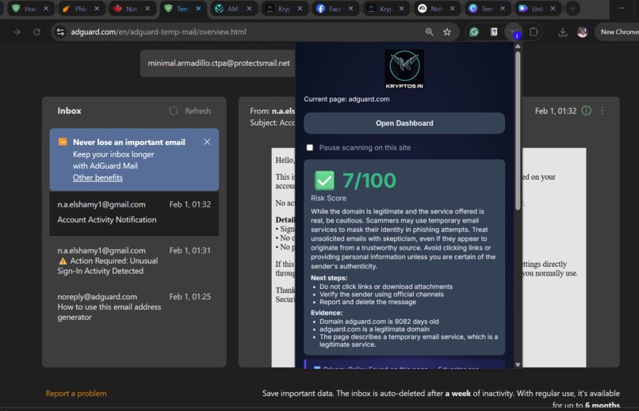Image resolution: width=639 pixels, height=411 pixels.
Task: Click the Inbox heading
Action: point(69,111)
